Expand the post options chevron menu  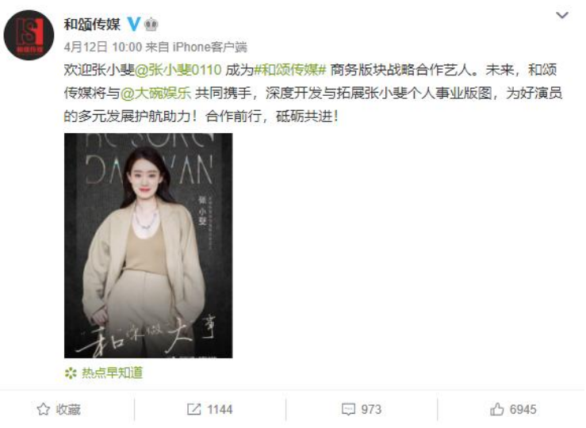[x=562, y=15]
